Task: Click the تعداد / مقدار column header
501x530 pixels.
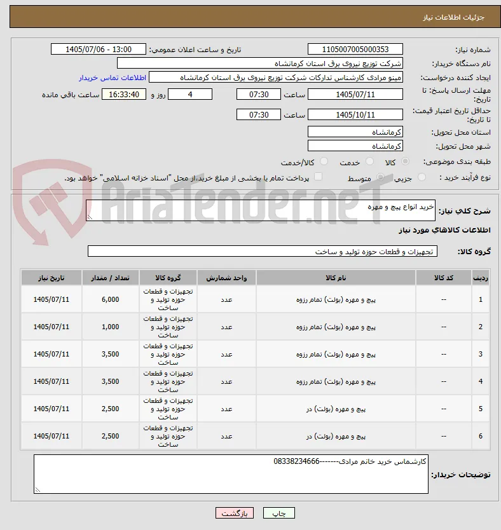Action: click(110, 278)
